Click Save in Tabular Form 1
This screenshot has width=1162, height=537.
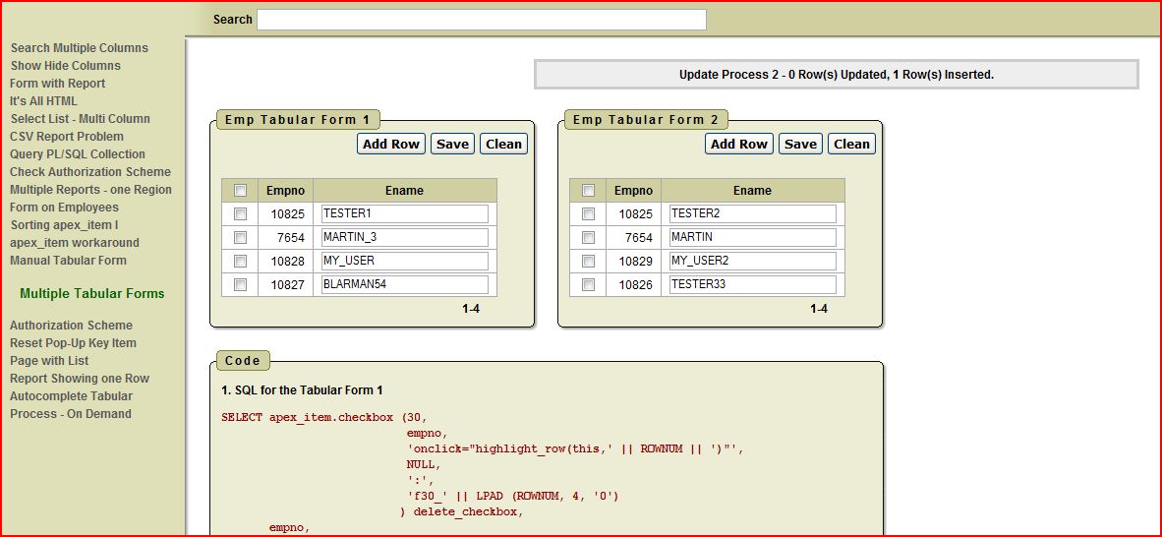[453, 144]
